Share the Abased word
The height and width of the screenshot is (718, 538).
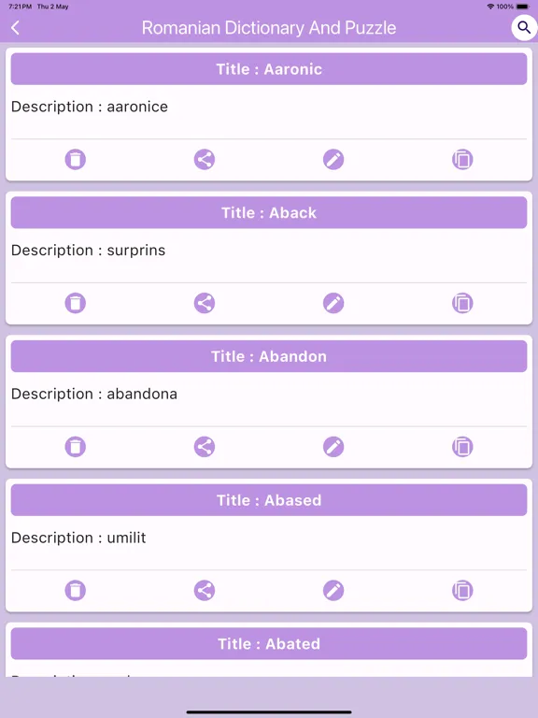point(205,590)
